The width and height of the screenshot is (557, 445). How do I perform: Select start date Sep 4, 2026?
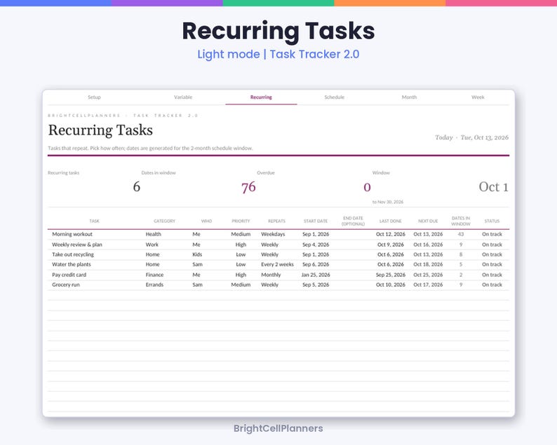click(316, 245)
